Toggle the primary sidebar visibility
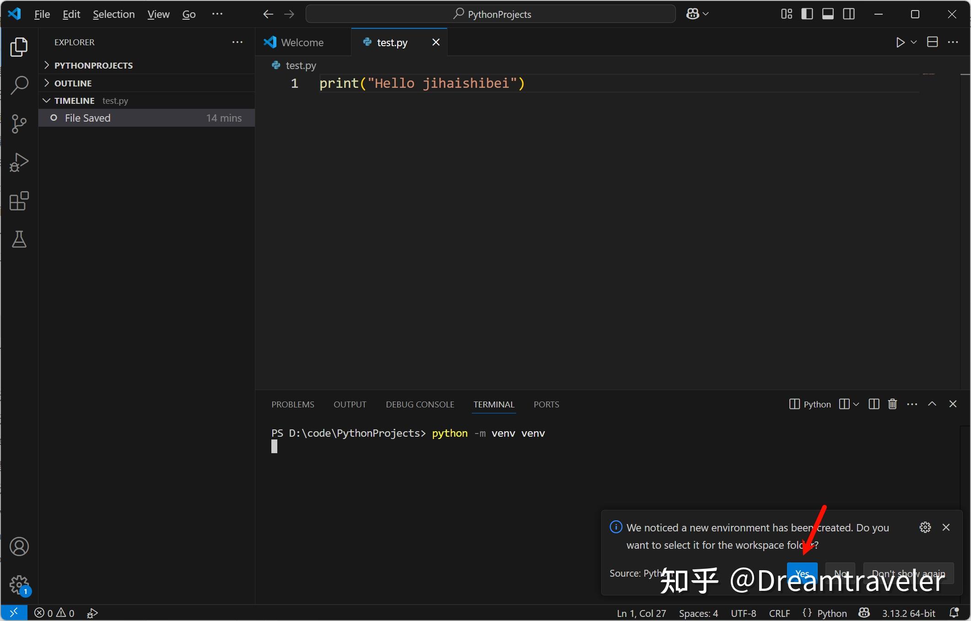The height and width of the screenshot is (621, 971). click(807, 14)
